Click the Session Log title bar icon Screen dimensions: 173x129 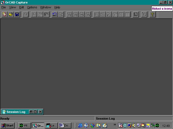tap(4, 112)
